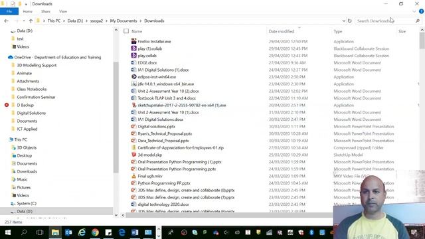This screenshot has height=239, width=425.
Task: Click the Final ugh.mkv VLC icon
Action: [x=133, y=176]
